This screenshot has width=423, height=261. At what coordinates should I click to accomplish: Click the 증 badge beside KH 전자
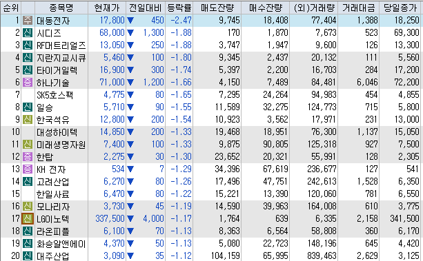pos(27,169)
